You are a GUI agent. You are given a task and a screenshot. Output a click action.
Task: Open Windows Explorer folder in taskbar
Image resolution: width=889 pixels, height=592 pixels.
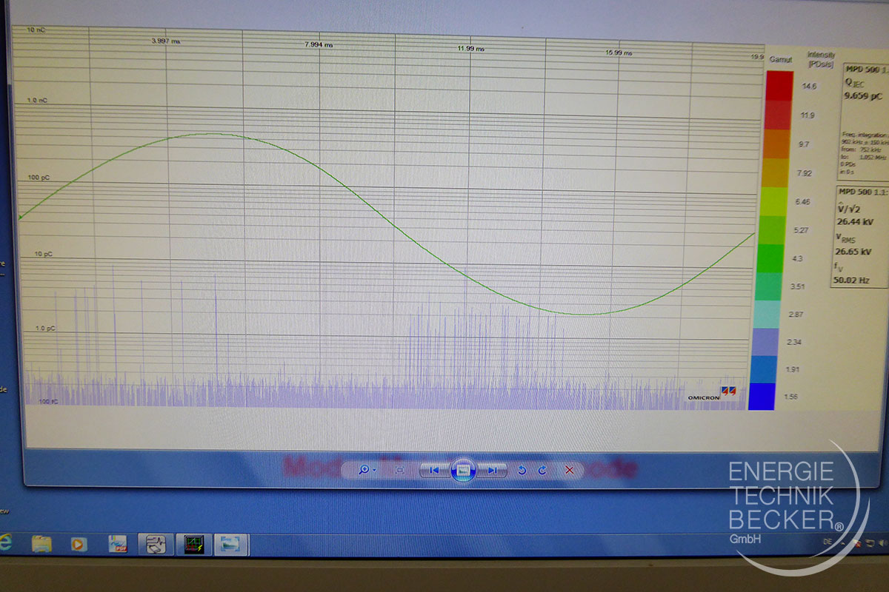(42, 545)
